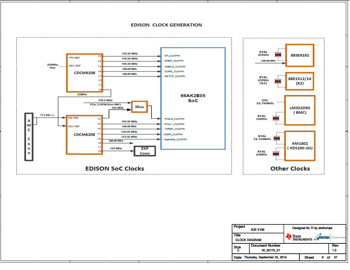The width and height of the screenshot is (350, 270).
Task: Click the crystal symbol next to 88SE9182
Action: 278,55
